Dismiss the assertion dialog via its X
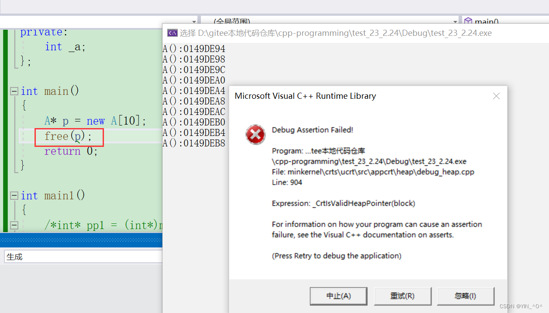 tap(496, 96)
